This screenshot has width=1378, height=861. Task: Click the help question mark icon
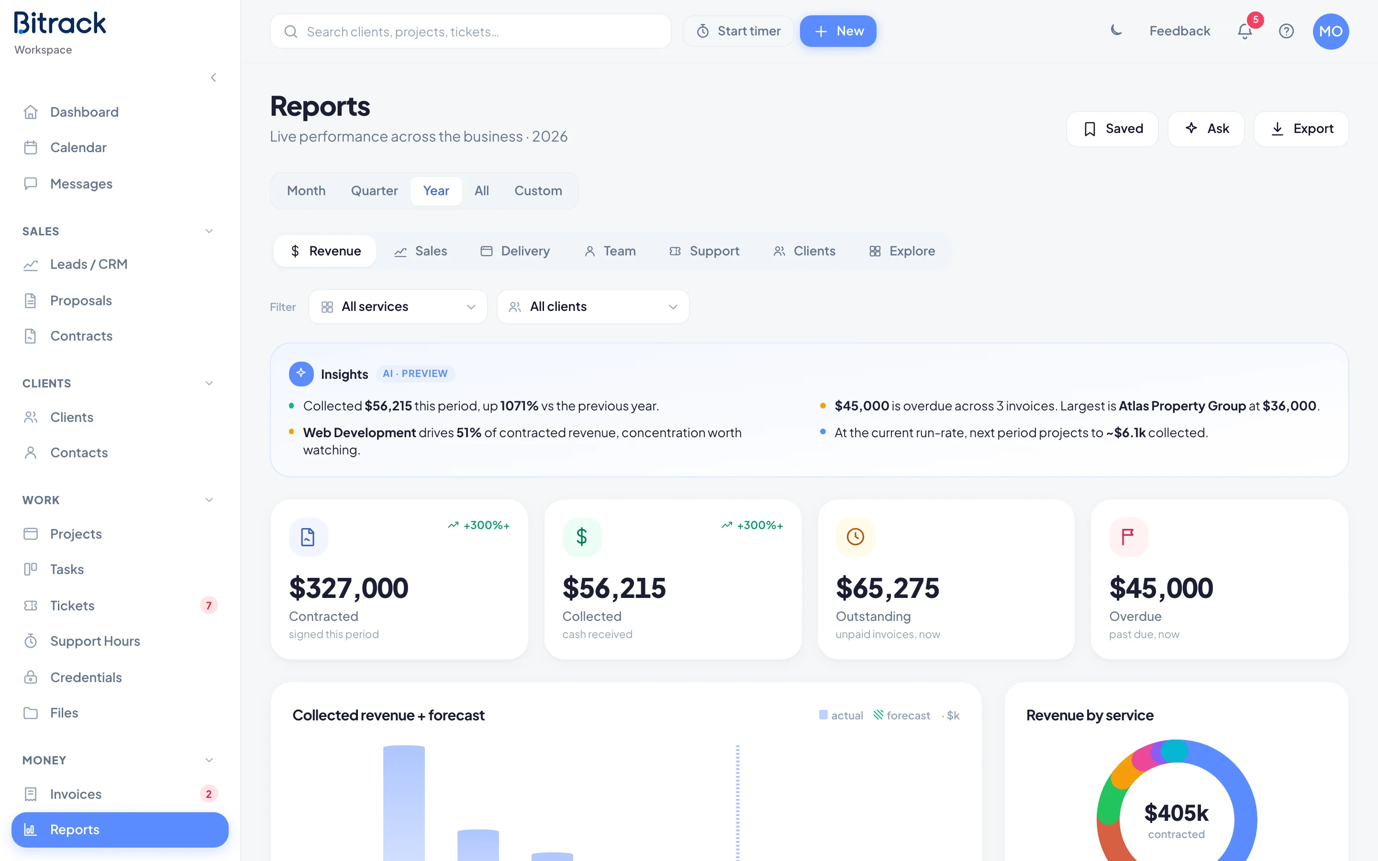coord(1286,31)
